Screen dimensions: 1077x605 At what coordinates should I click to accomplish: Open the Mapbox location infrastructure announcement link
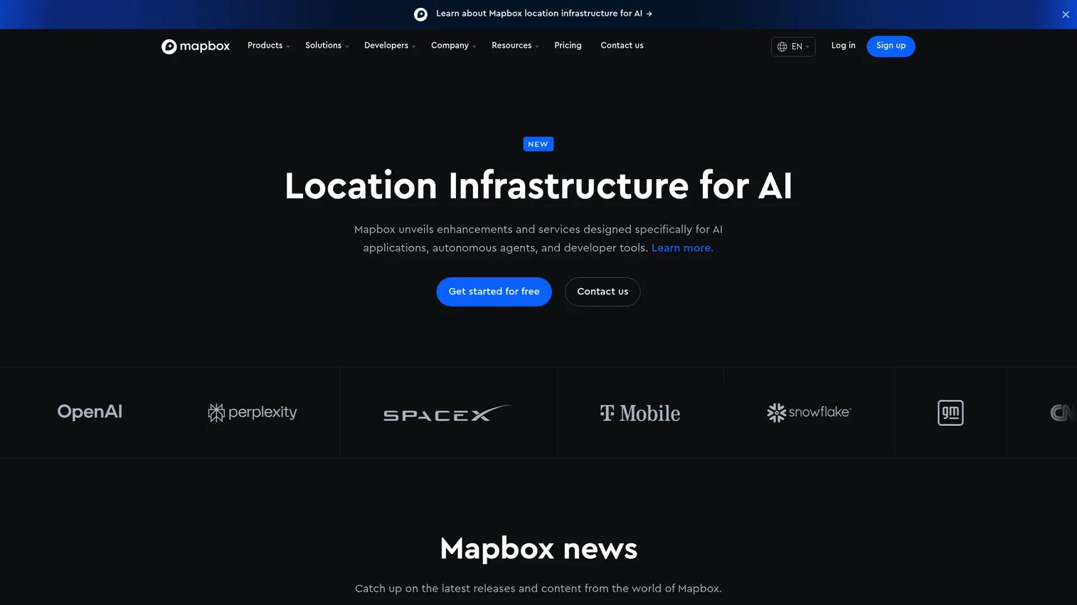[544, 14]
